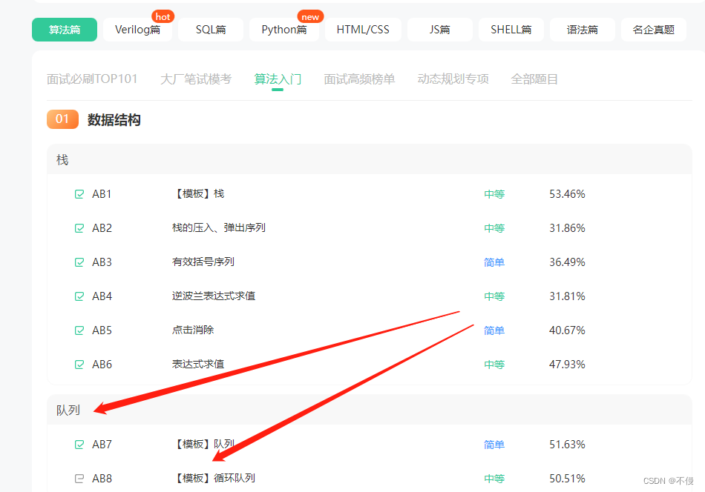Click the hot badge on Verilog篇

point(163,16)
